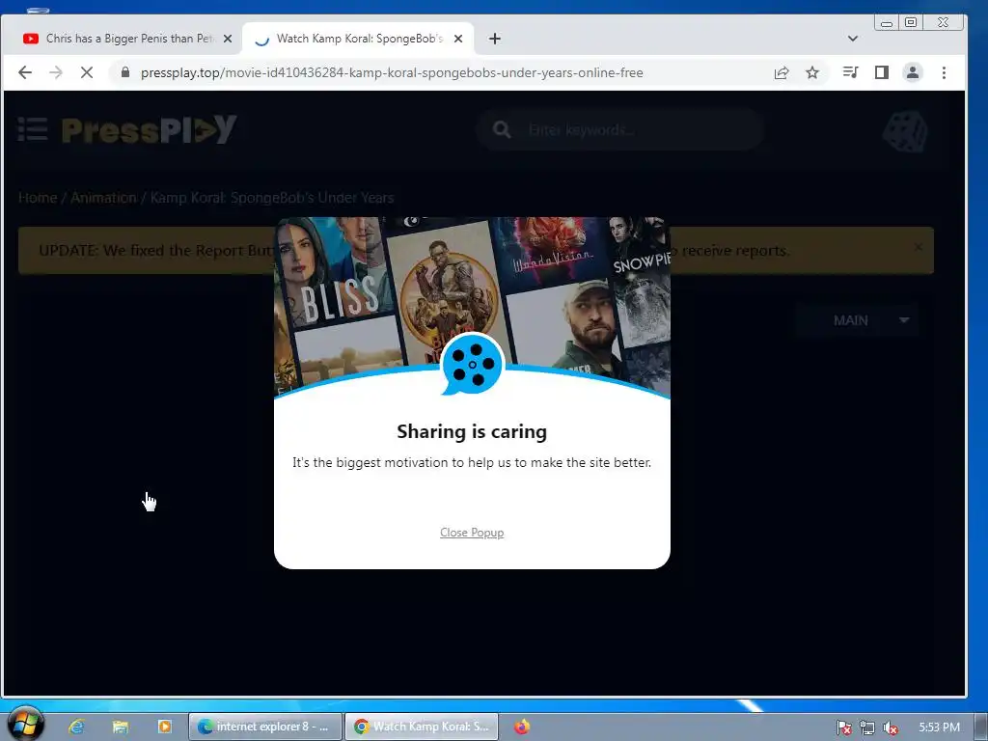Dismiss the UPDATE notice banner
988x741 pixels.
coord(919,247)
